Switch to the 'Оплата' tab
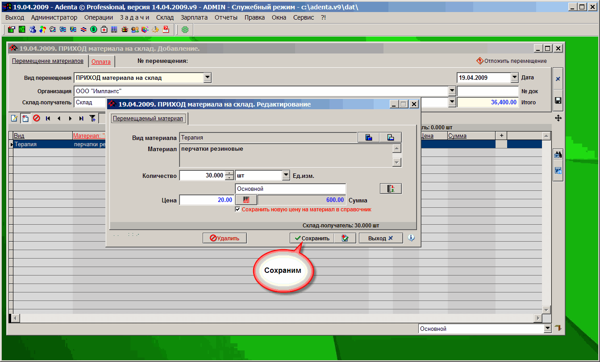Screen dimensions: 600x362 (101, 62)
